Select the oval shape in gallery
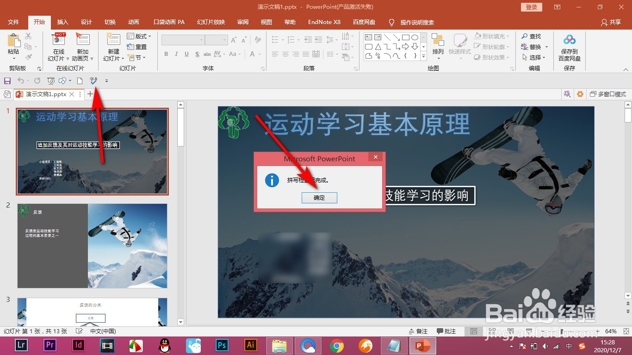Image resolution: width=632 pixels, height=355 pixels. [x=415, y=37]
